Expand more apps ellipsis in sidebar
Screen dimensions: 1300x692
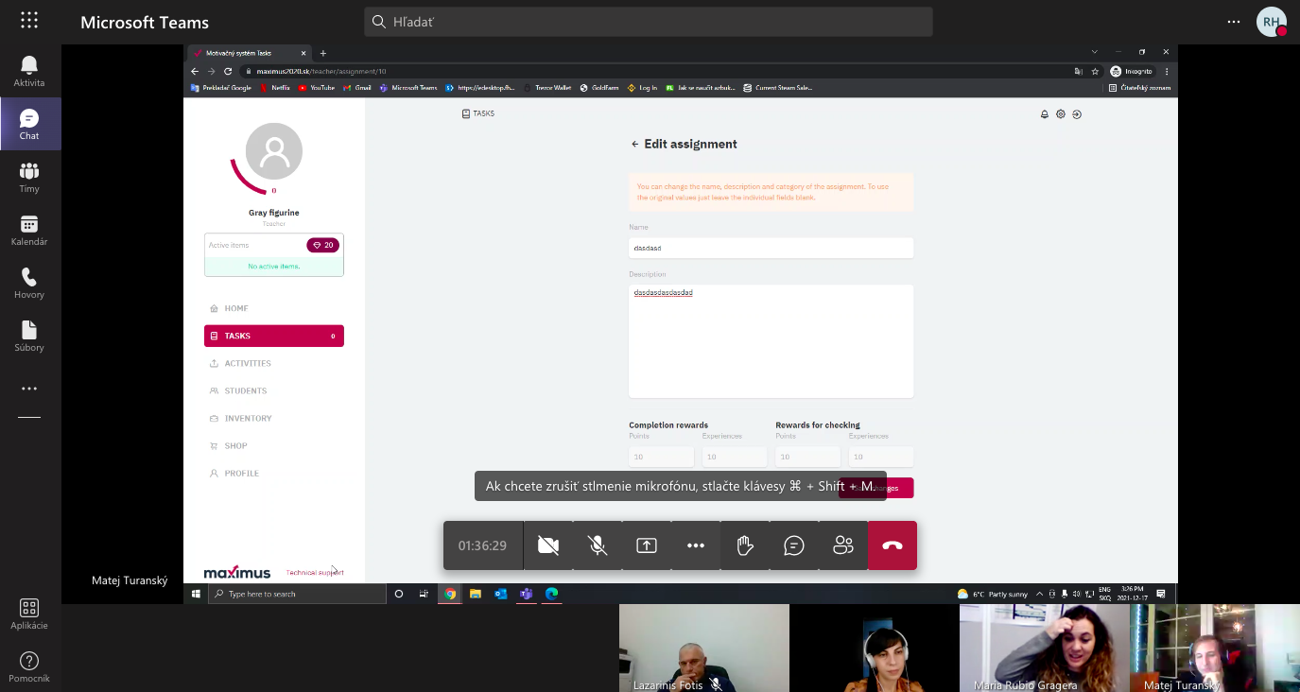coord(29,389)
